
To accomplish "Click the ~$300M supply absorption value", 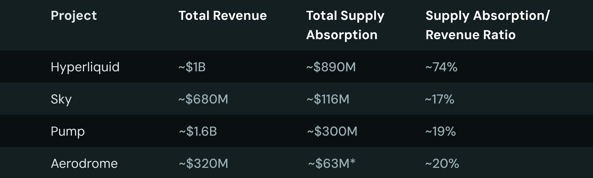I will 332,131.
